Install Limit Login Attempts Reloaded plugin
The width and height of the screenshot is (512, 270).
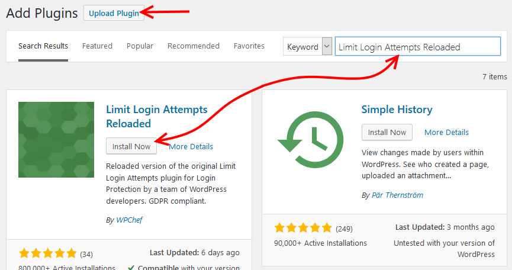click(x=131, y=146)
